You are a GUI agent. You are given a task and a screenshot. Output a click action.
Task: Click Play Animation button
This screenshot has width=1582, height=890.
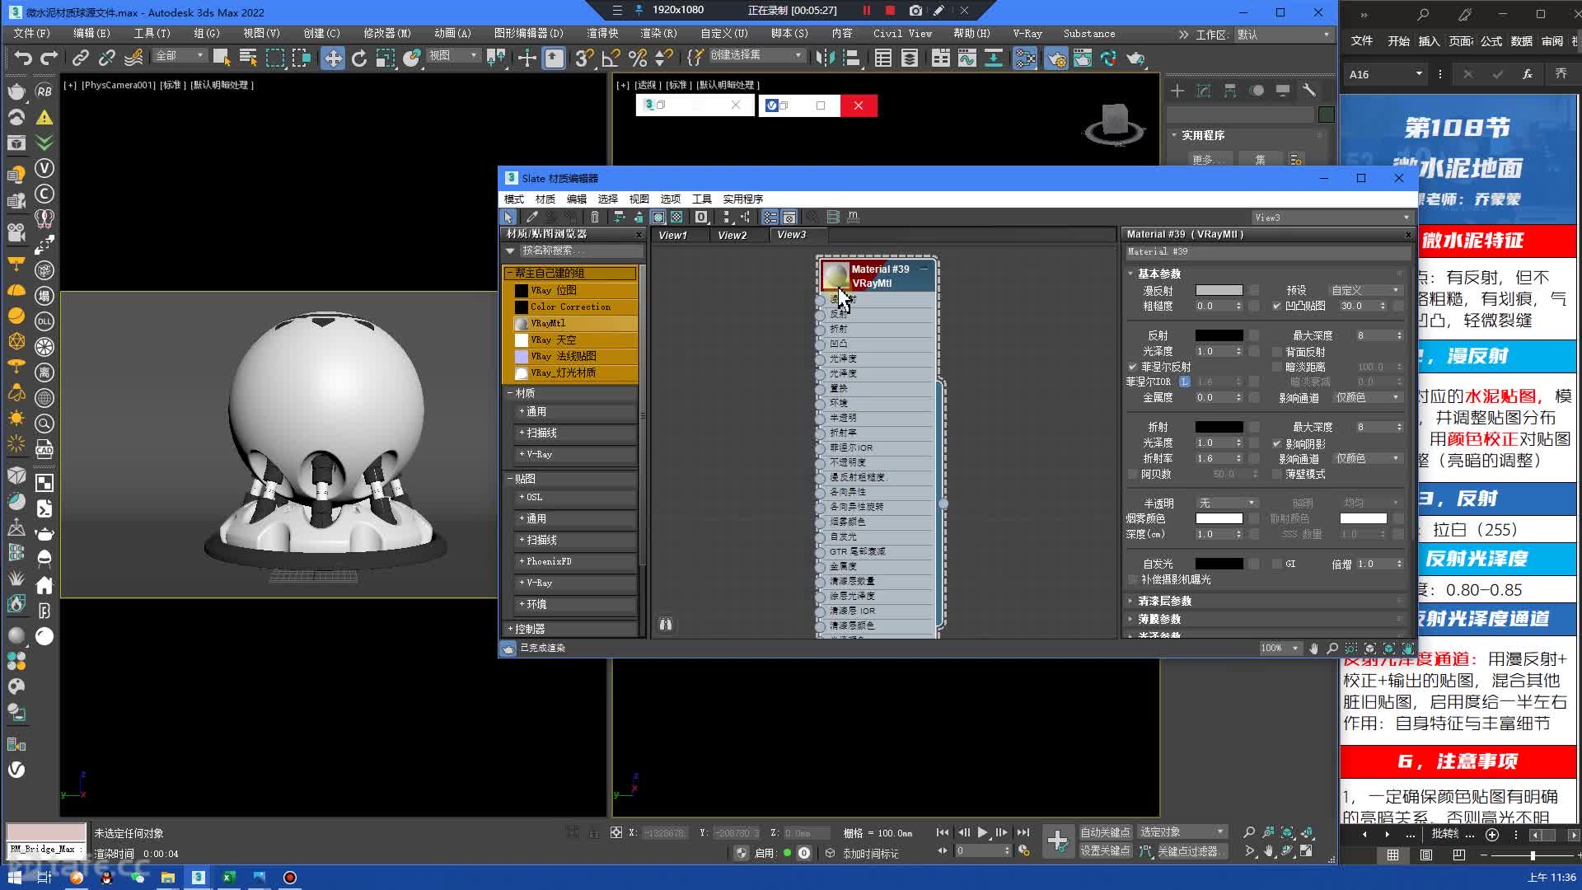982,832
